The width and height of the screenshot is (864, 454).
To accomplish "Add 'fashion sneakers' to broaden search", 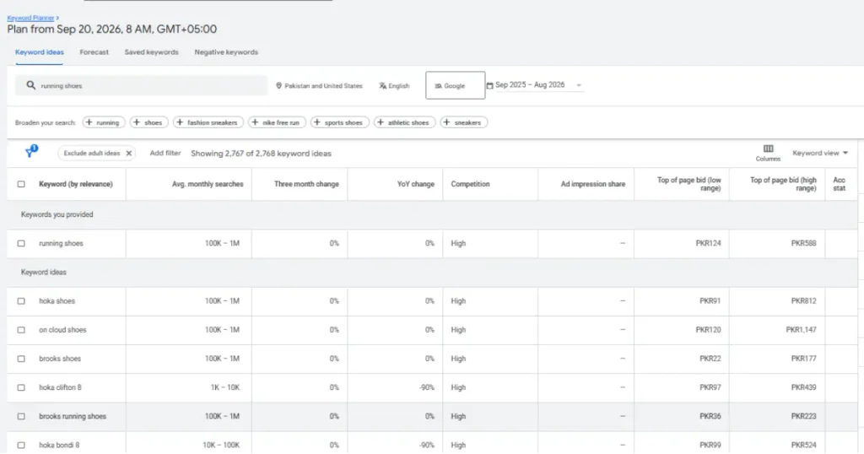I will (x=208, y=122).
